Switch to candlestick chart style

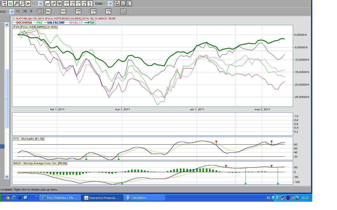tap(60, 3)
